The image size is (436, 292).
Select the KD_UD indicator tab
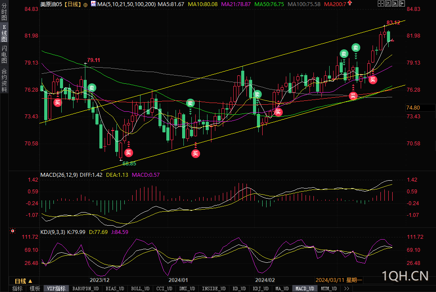tap(239, 289)
